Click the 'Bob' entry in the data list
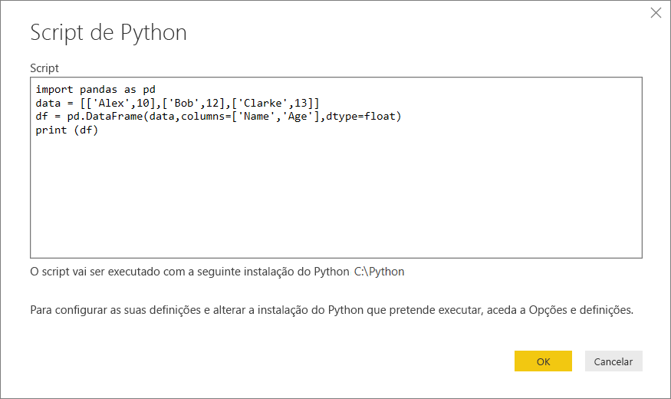The width and height of the screenshot is (671, 399). (183, 103)
